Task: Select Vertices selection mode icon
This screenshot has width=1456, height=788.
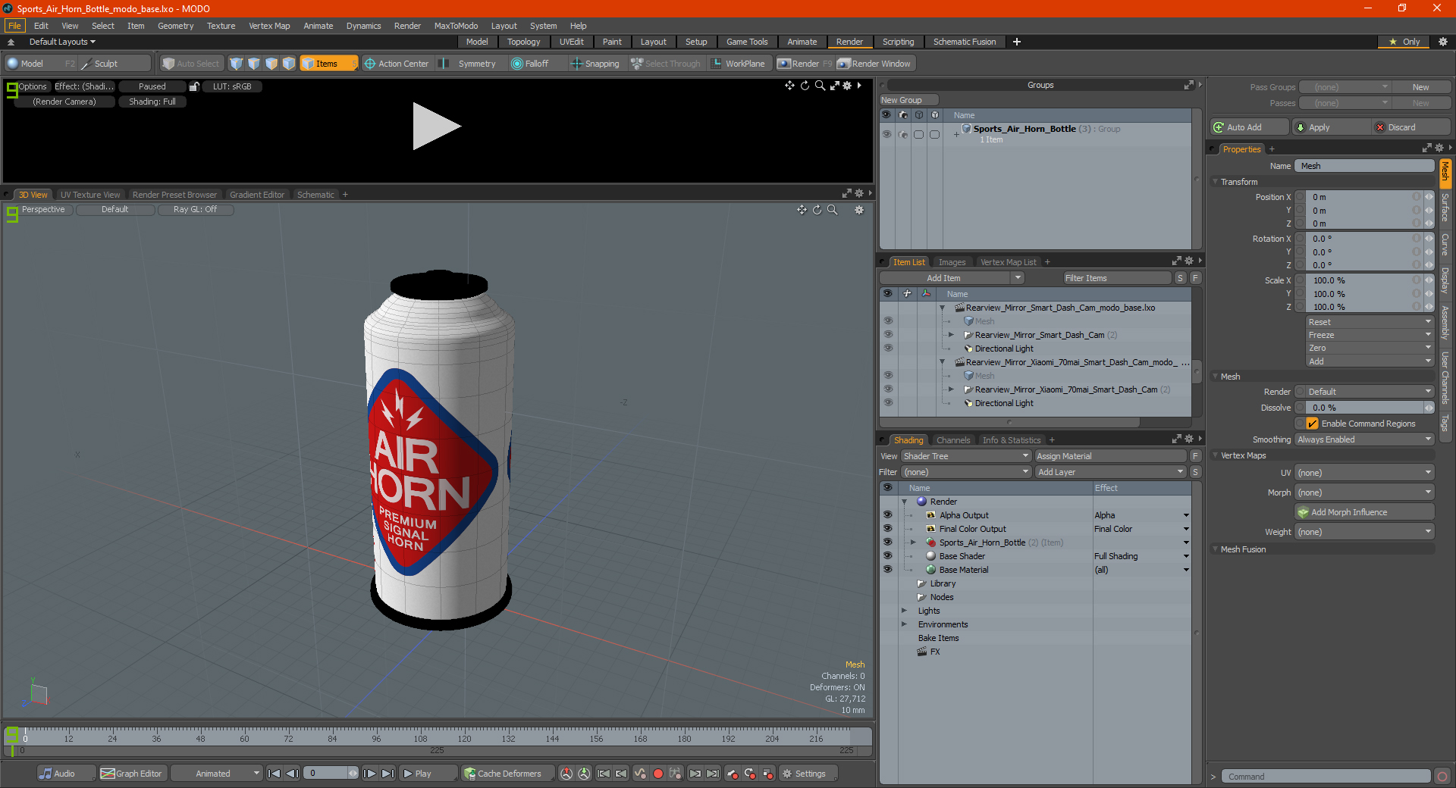Action: (237, 64)
